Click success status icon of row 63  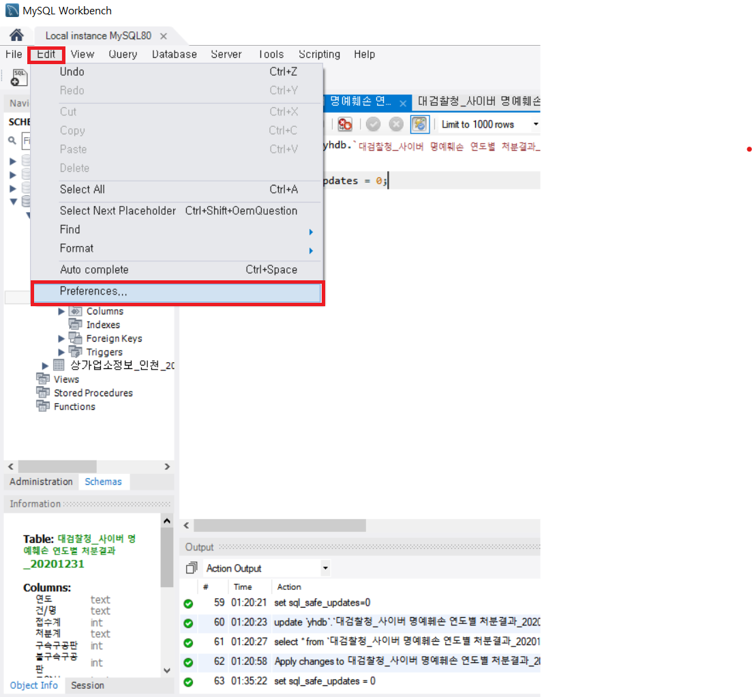click(x=188, y=682)
